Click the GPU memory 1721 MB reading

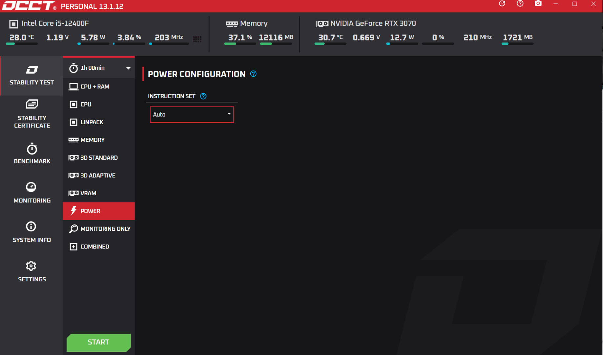click(x=518, y=37)
